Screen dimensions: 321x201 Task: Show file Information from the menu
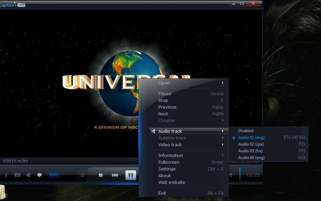coord(189,155)
